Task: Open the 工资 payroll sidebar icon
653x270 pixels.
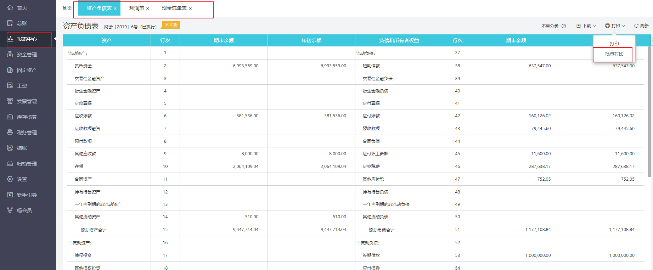Action: [x=10, y=85]
